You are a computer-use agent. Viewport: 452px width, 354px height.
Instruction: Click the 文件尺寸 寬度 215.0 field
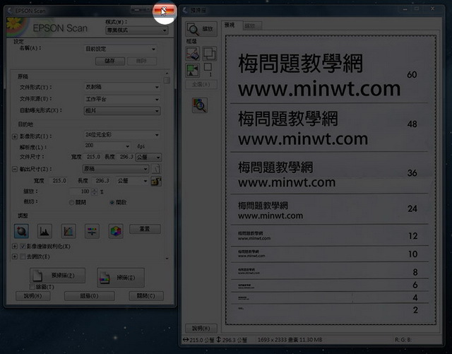93,157
